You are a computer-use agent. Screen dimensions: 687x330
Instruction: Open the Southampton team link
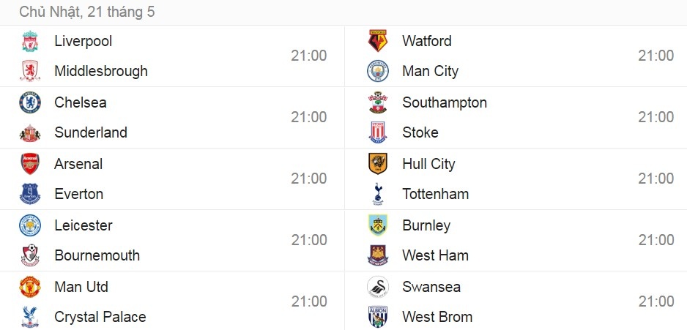point(445,102)
